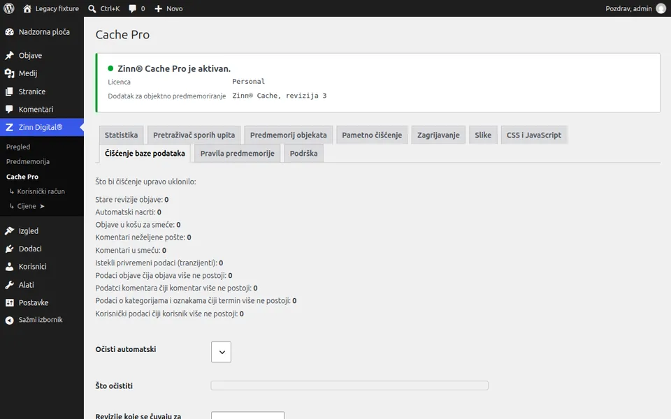The width and height of the screenshot is (671, 419).
Task: Click Zinn Cache, revizija 3 text
Action: [280, 96]
